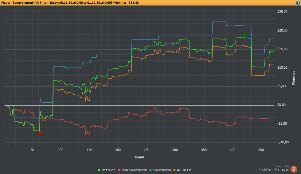Click the orange All-In EV color square
Screen dimensions: 301x174
pos(174,170)
